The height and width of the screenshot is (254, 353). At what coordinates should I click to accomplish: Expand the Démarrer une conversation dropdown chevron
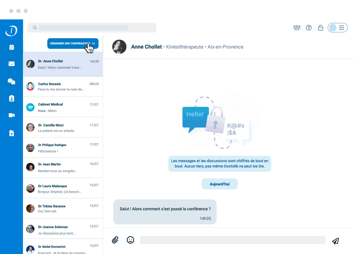93,43
